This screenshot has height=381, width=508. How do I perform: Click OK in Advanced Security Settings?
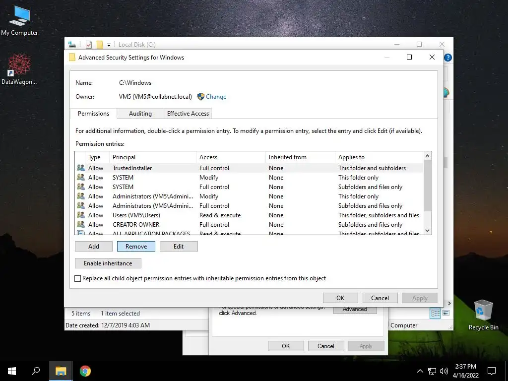tap(340, 298)
